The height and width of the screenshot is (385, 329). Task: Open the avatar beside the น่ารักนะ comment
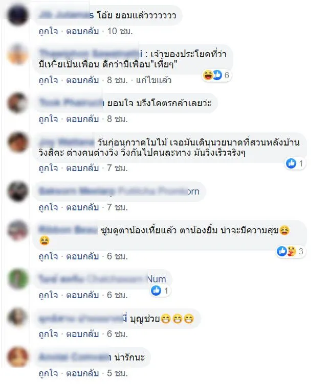(17, 357)
